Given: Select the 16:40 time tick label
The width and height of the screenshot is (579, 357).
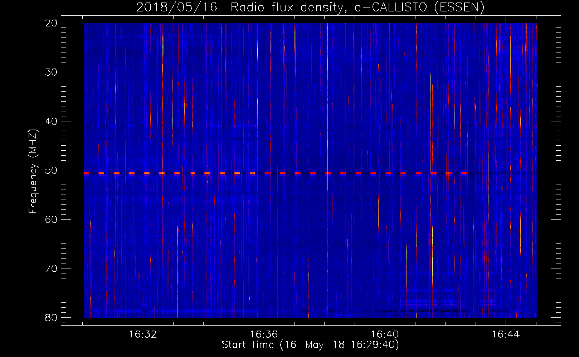Looking at the screenshot, I should point(385,335).
